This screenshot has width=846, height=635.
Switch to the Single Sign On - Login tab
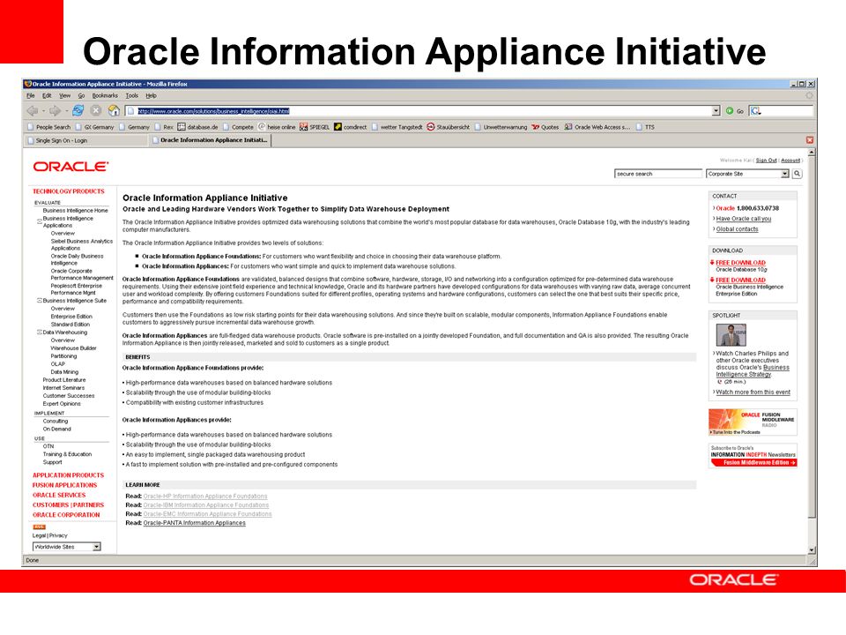click(85, 140)
